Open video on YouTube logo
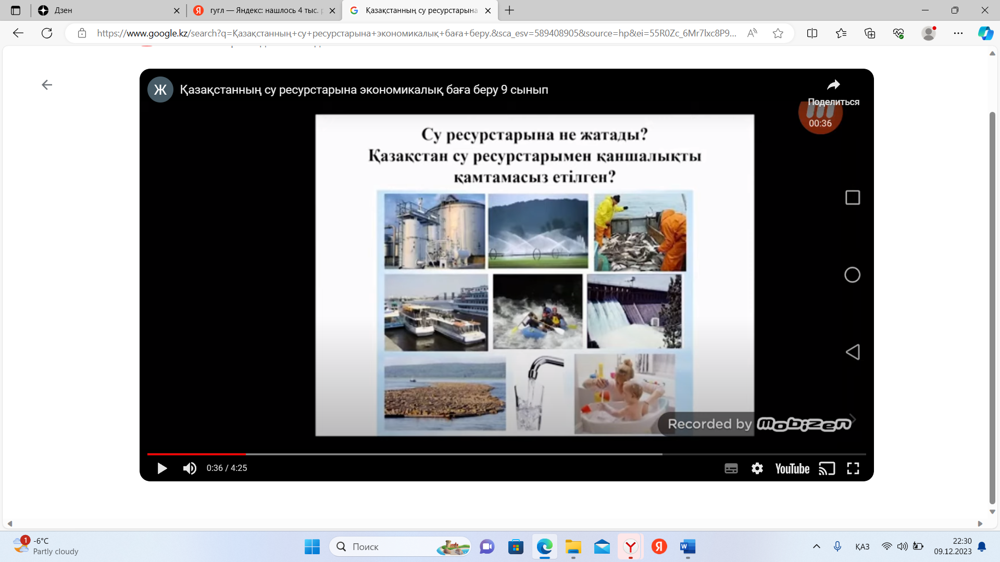Image resolution: width=1000 pixels, height=562 pixels. (x=792, y=468)
